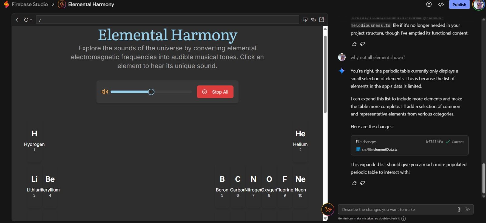Thumbs down the melodiousness.ts reply
Viewport: 486px width, 223px height.
(x=362, y=44)
